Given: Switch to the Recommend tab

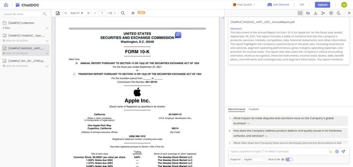Looking at the screenshot, I should (x=236, y=109).
